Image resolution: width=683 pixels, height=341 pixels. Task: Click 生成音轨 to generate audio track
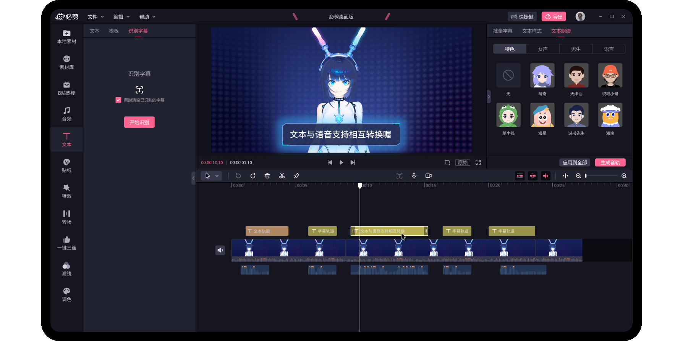[610, 162]
